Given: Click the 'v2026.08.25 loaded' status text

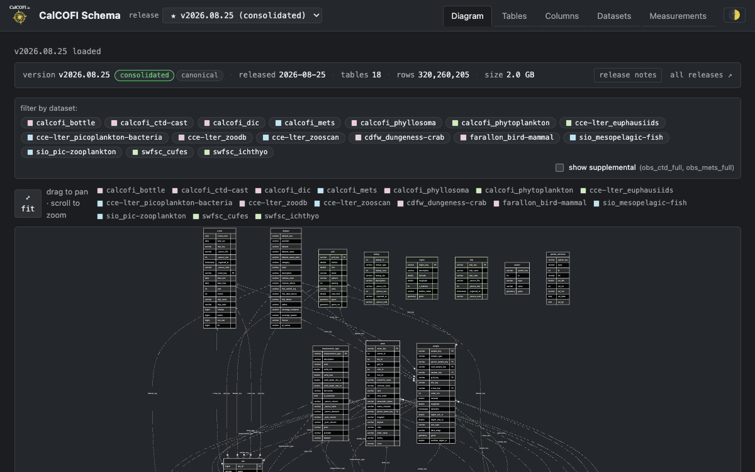Looking at the screenshot, I should click(58, 52).
